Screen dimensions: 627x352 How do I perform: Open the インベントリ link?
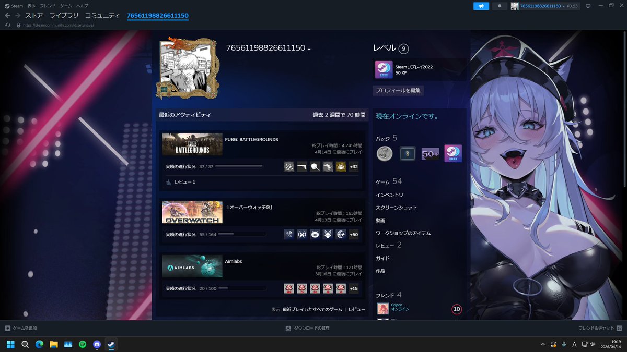click(389, 195)
